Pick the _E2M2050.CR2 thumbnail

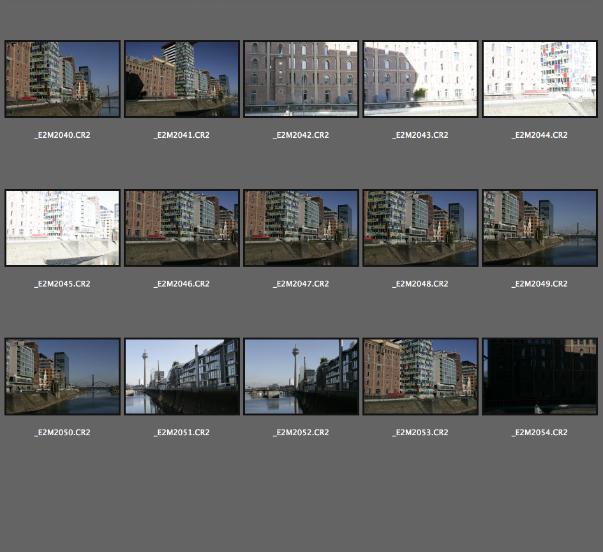tap(63, 377)
